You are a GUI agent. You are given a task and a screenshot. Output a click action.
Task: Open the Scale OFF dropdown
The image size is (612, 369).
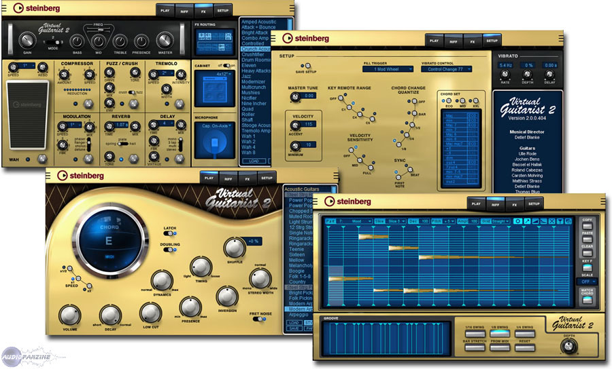(x=587, y=281)
